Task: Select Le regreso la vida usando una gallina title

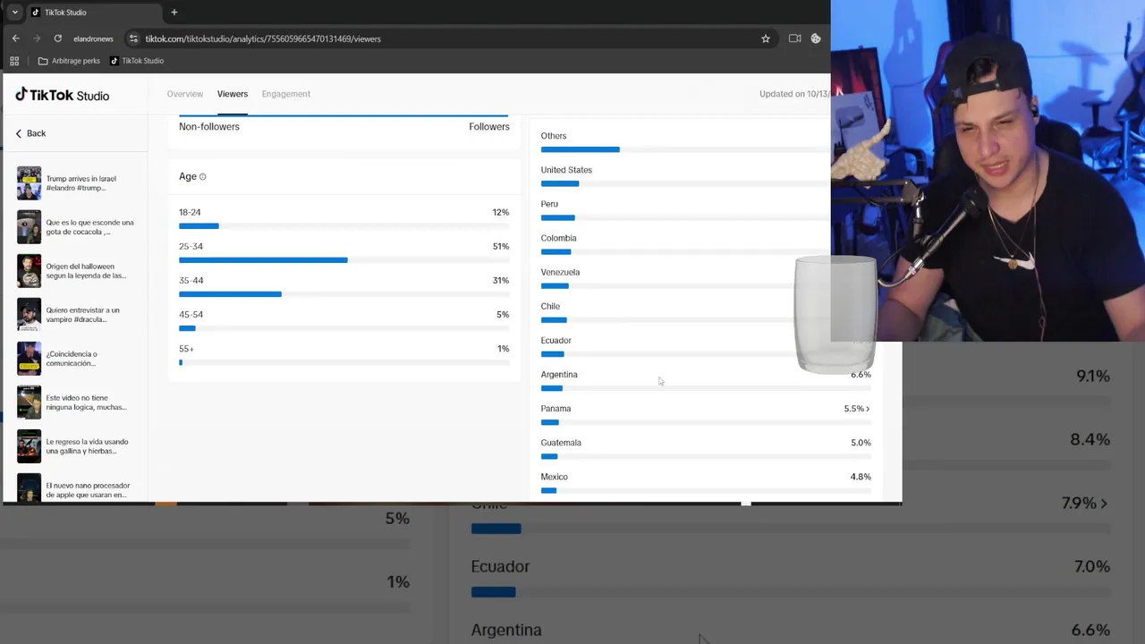Action: [87, 446]
